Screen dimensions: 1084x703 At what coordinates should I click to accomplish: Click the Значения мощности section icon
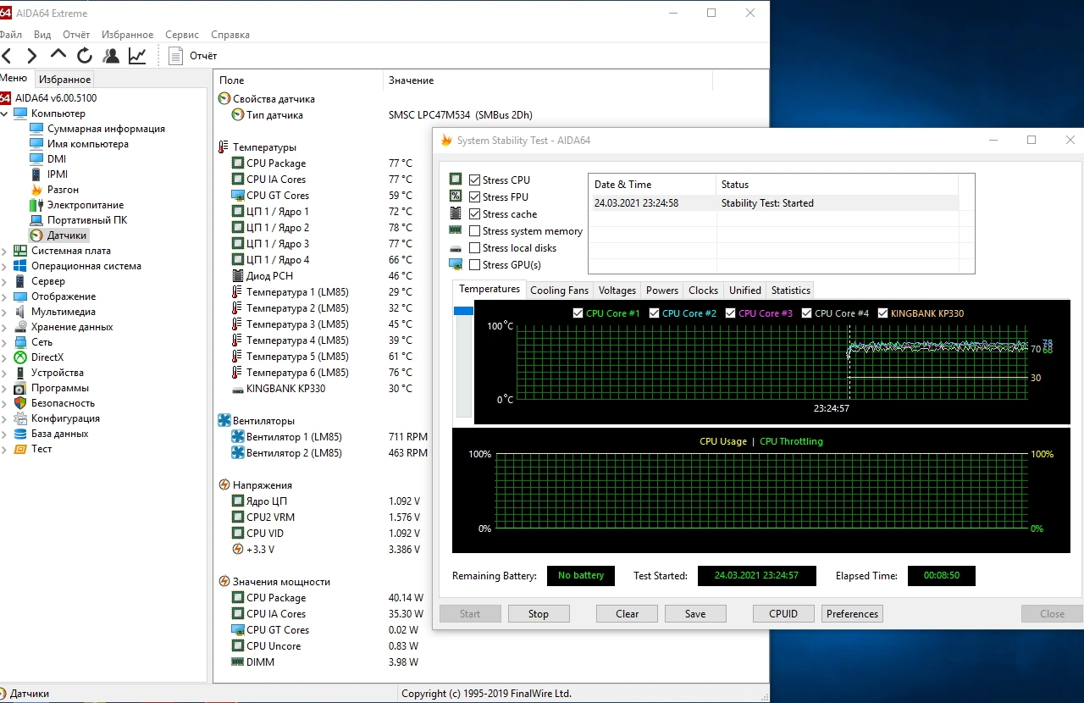pyautogui.click(x=224, y=582)
